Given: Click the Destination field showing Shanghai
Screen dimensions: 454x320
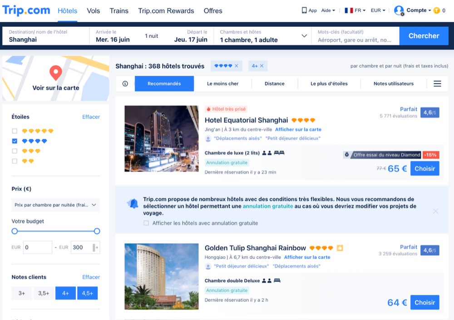Looking at the screenshot, I should coord(46,36).
